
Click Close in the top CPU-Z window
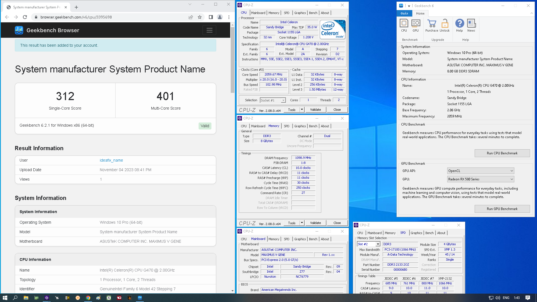point(337,110)
